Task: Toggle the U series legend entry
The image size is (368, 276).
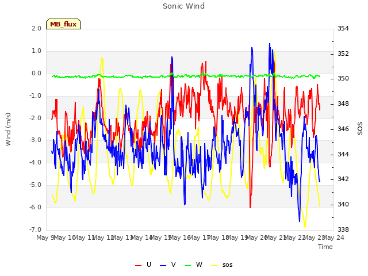Action: point(143,265)
